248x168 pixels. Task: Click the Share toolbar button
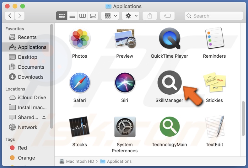(x=150, y=16)
